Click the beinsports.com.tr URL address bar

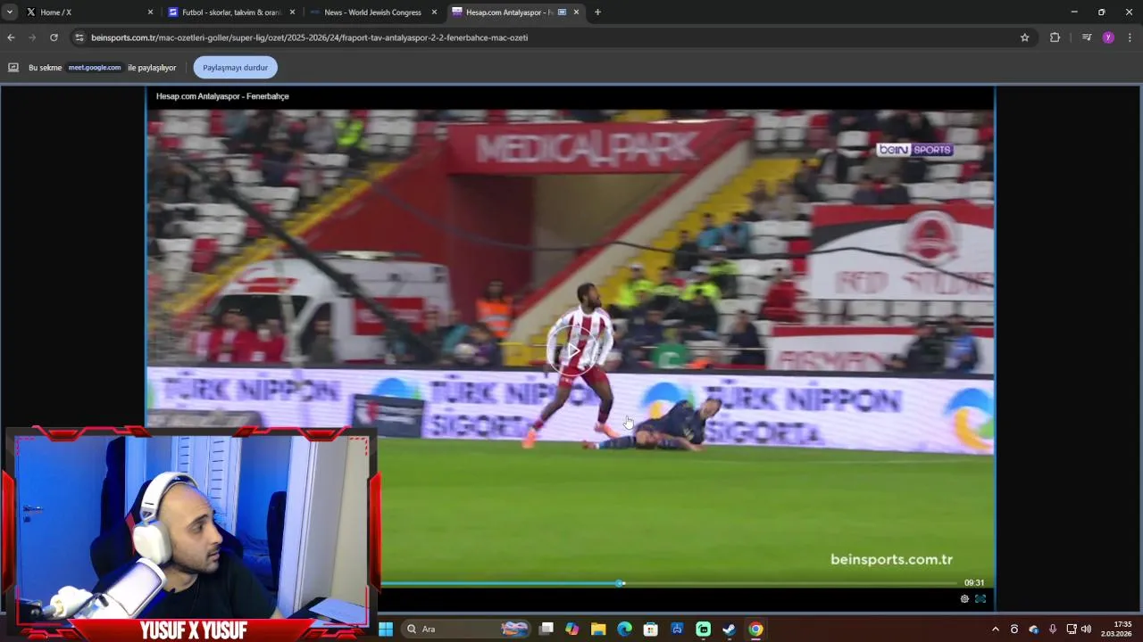coord(554,37)
